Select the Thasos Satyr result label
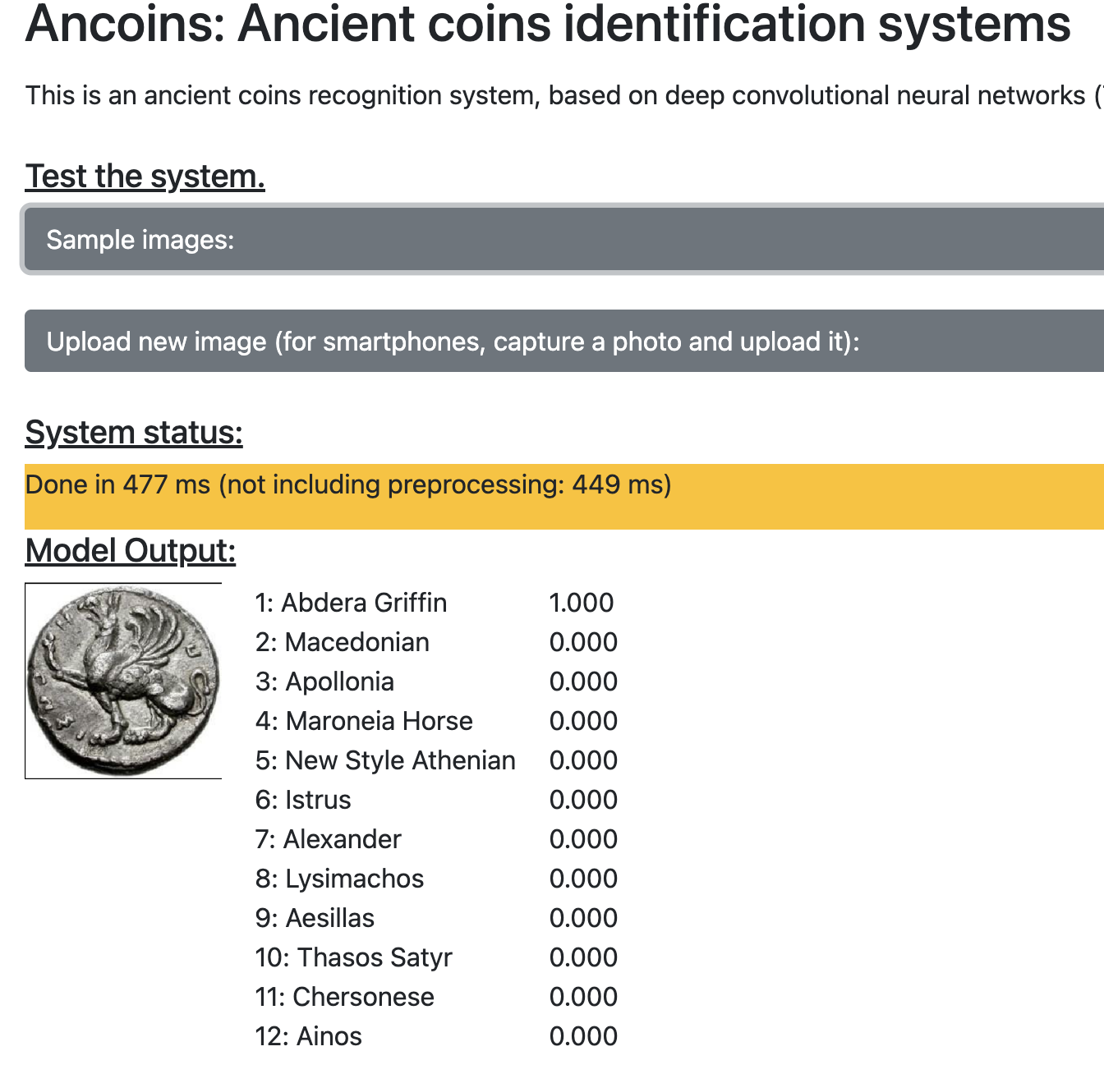This screenshot has width=1104, height=1074. 353,957
